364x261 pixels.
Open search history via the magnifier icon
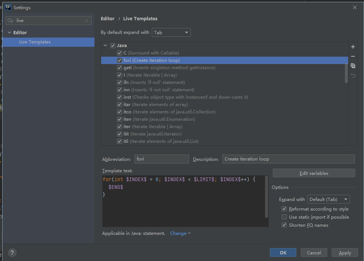pos(10,21)
